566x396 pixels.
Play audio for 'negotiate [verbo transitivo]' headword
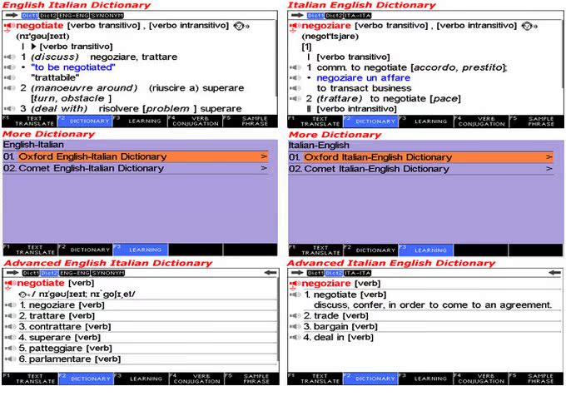coord(9,27)
